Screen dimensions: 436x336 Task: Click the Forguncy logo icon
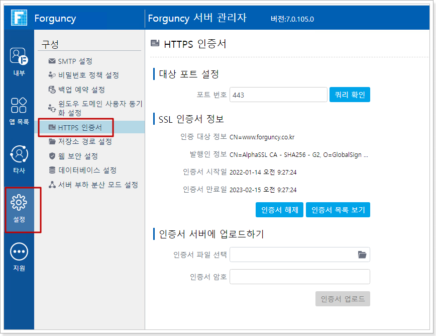click(x=19, y=18)
